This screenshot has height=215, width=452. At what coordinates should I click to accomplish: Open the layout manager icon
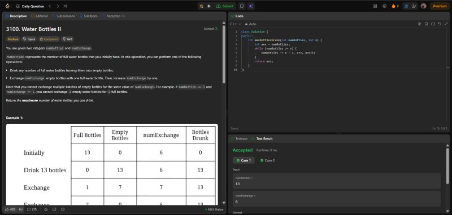(375, 6)
